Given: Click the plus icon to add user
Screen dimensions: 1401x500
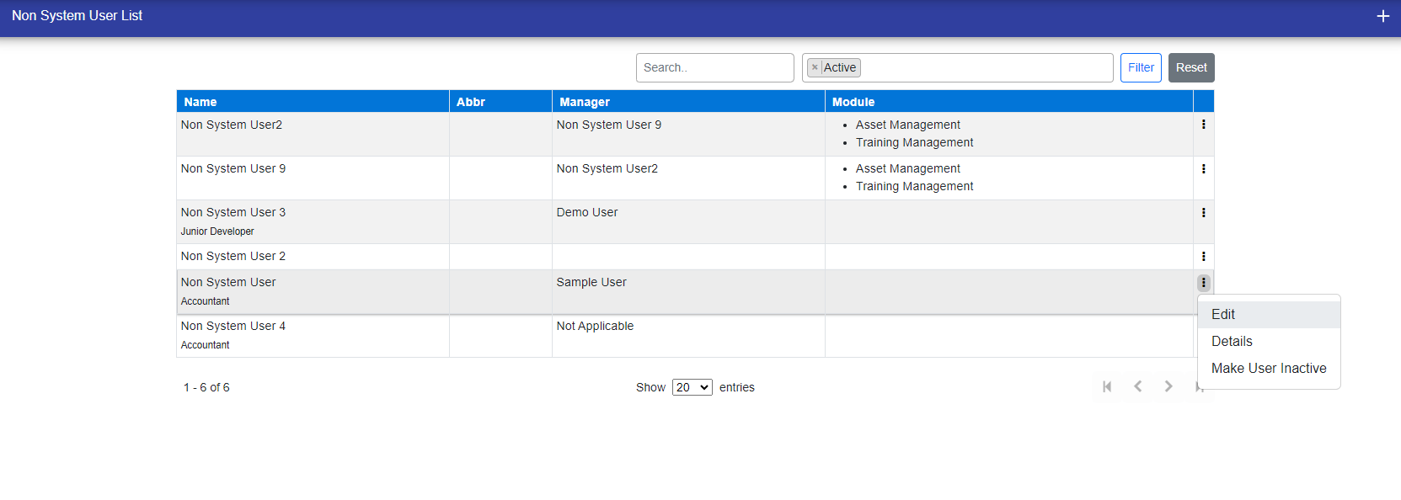Looking at the screenshot, I should click(1382, 16).
